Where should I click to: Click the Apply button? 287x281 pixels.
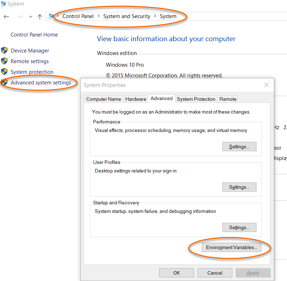[253, 273]
